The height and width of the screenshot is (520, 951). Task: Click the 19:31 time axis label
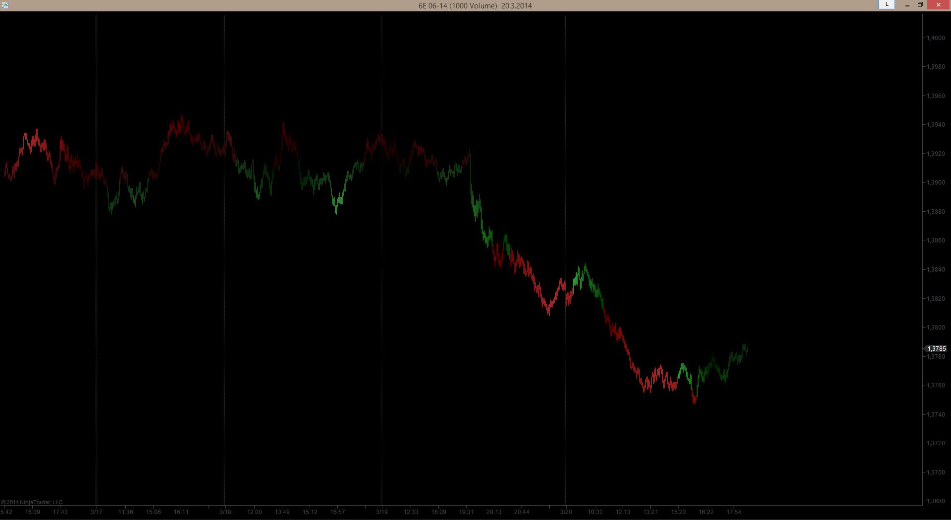(x=467, y=512)
